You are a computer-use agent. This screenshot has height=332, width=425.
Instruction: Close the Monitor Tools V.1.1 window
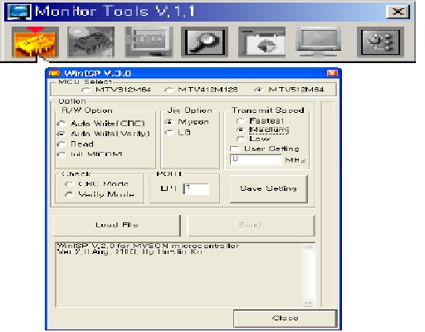pyautogui.click(x=398, y=12)
